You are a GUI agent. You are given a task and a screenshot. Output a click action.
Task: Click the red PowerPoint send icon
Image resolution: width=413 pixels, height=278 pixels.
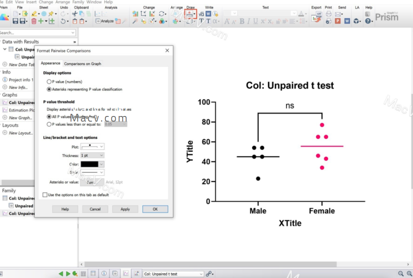(x=338, y=21)
